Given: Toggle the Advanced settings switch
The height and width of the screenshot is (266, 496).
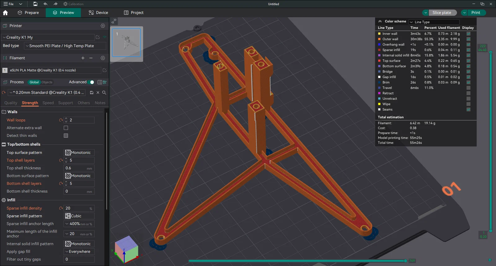Looking at the screenshot, I should [x=91, y=82].
